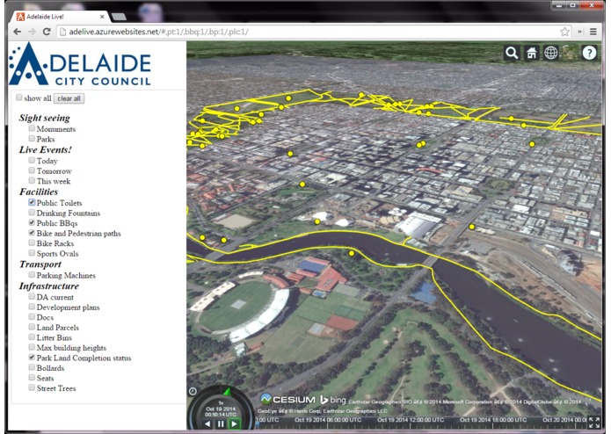Open a new browser tab
The image size is (611, 434).
(119, 17)
